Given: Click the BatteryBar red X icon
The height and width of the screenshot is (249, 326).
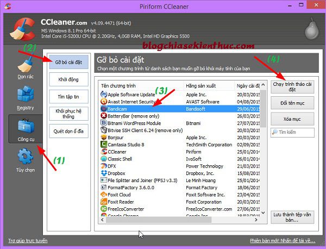Looking at the screenshot, I should (104, 116).
